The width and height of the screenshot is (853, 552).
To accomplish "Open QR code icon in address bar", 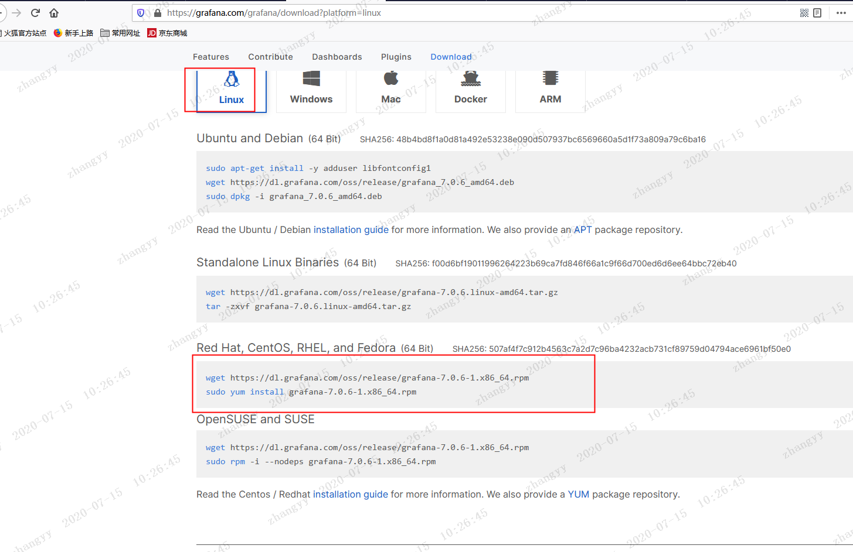I will [x=804, y=13].
